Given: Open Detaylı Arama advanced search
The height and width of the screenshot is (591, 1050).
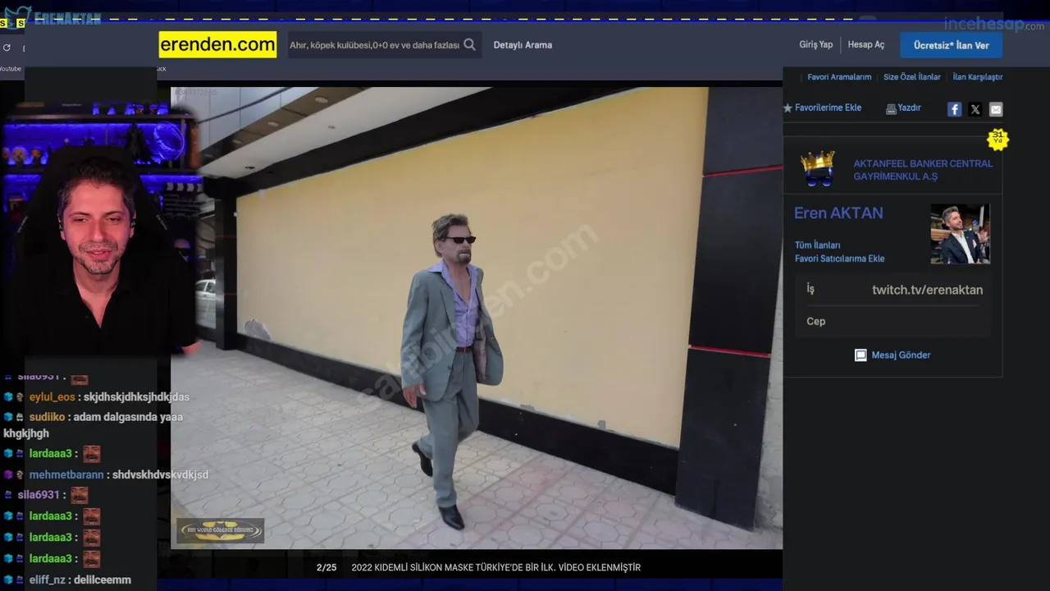Looking at the screenshot, I should pyautogui.click(x=523, y=45).
